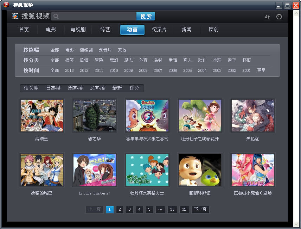The height and width of the screenshot is (229, 301).
Task: Open the 首页 home tab
Action: pyautogui.click(x=24, y=30)
